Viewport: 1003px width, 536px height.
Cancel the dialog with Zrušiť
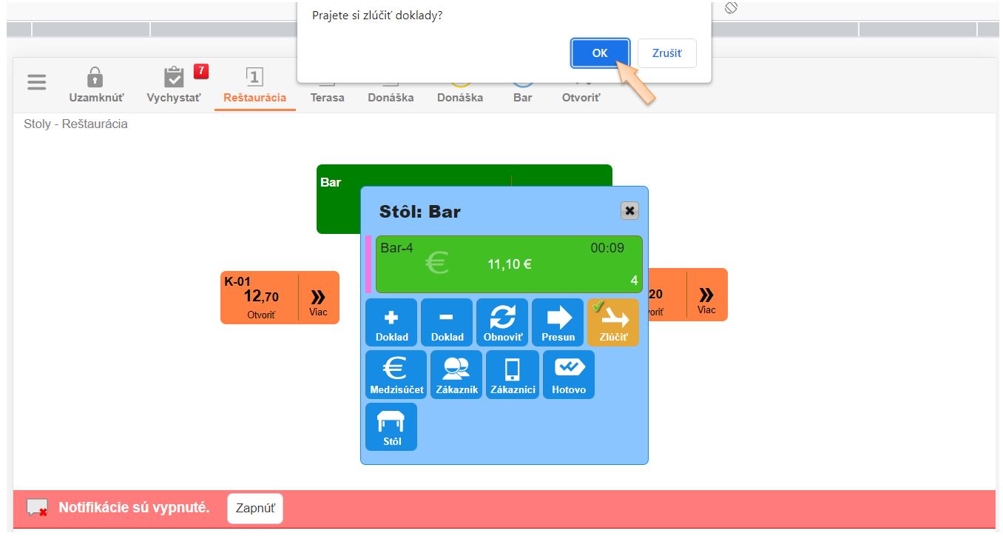point(666,53)
